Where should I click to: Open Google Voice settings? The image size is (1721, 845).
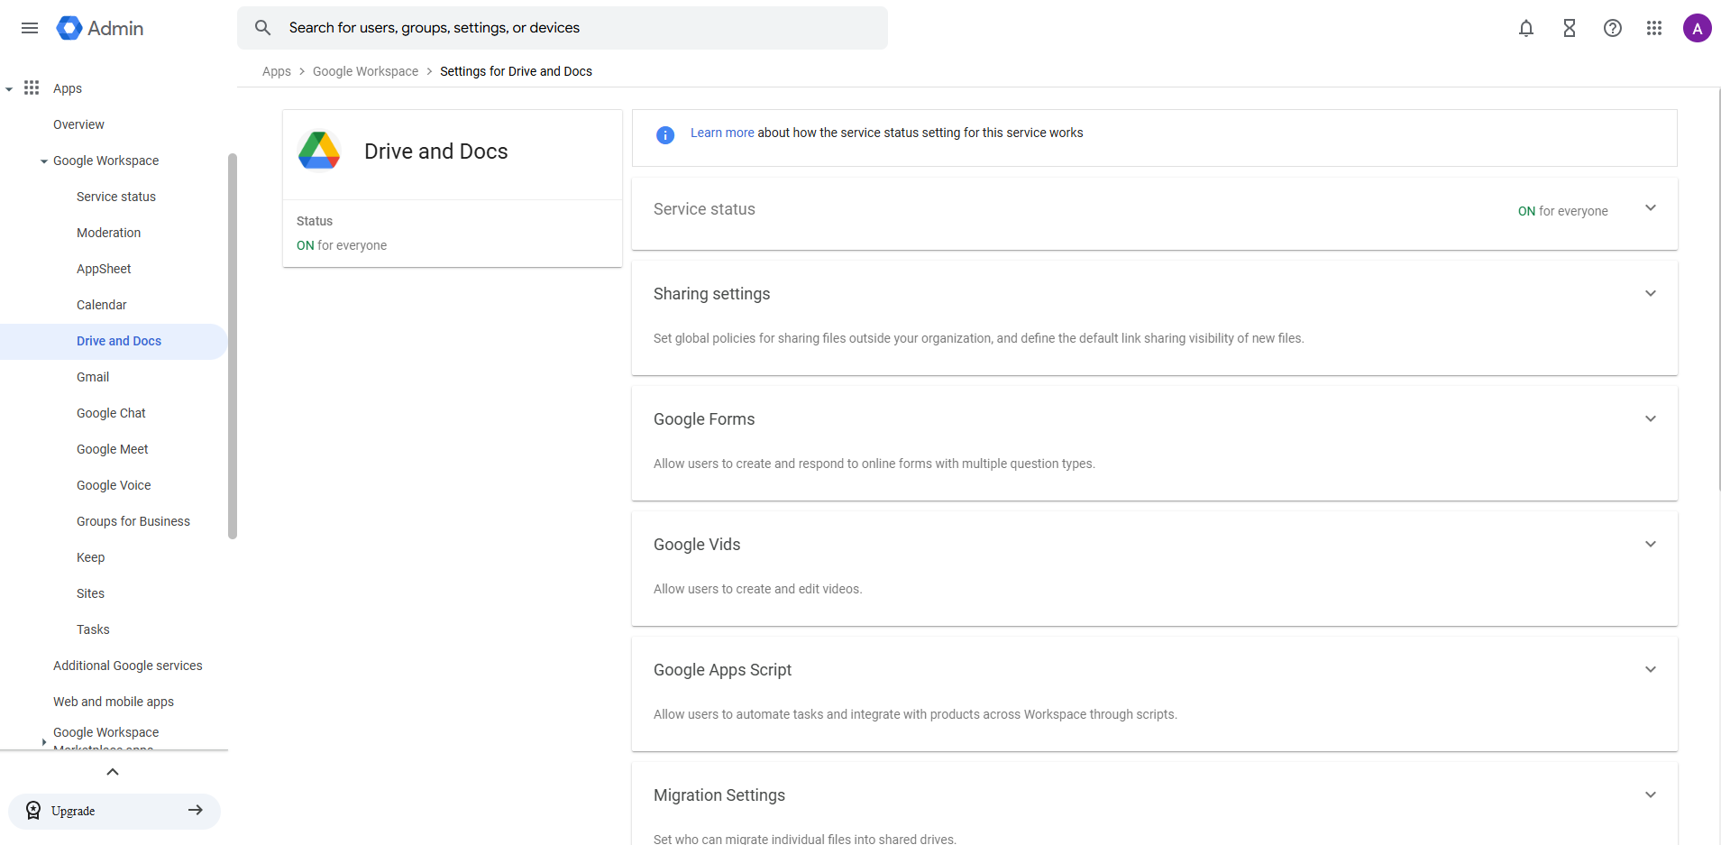tap(114, 485)
